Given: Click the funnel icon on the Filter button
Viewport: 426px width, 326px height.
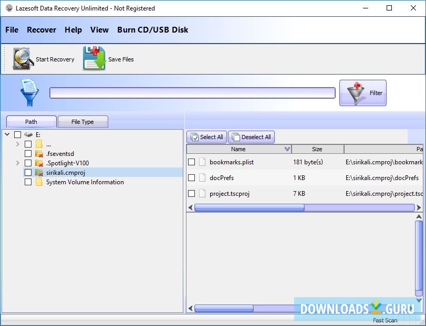Looking at the screenshot, I should pos(356,93).
